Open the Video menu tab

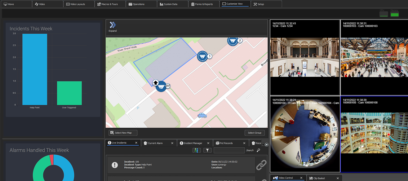click(47, 4)
